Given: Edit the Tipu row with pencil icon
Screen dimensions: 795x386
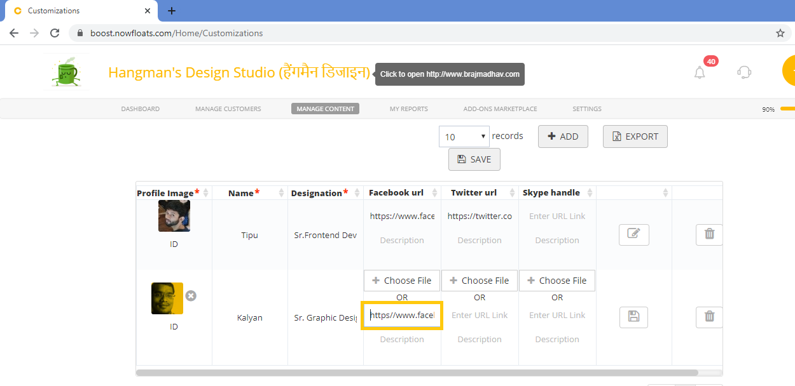Looking at the screenshot, I should pos(633,234).
